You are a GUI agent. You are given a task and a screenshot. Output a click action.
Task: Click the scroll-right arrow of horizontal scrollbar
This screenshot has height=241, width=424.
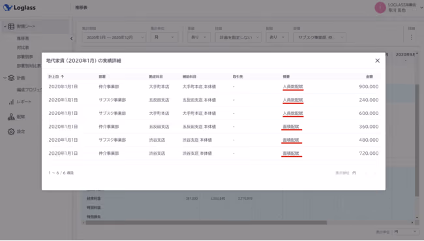(412, 223)
